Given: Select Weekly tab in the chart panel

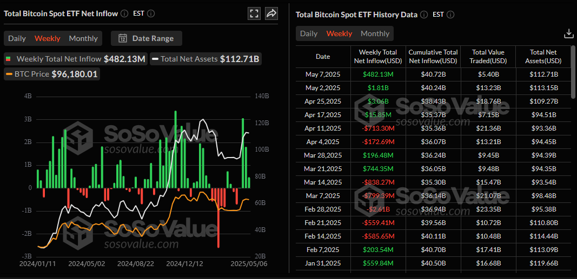Looking at the screenshot, I should click(48, 38).
